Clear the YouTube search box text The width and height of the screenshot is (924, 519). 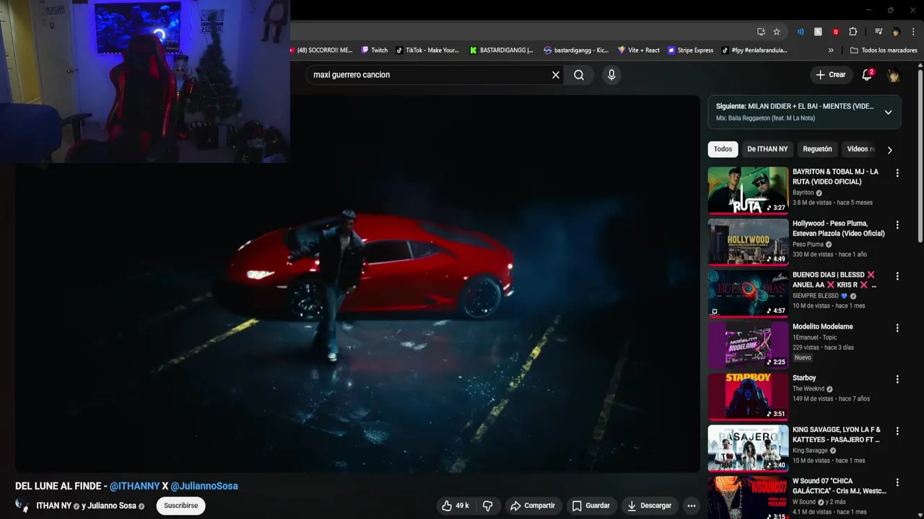pyautogui.click(x=556, y=75)
